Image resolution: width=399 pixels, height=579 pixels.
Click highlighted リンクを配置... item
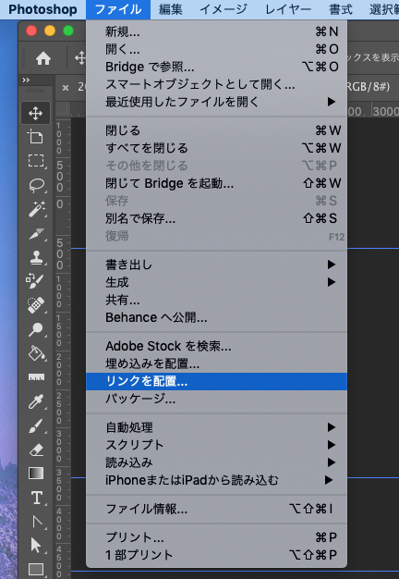click(216, 381)
